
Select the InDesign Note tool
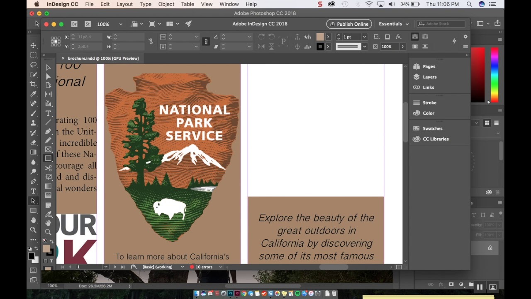coord(48,205)
